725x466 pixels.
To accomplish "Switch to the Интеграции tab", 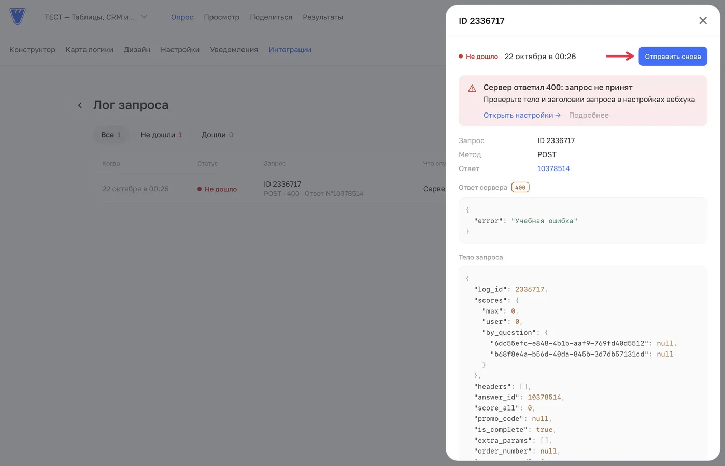I will pos(290,50).
